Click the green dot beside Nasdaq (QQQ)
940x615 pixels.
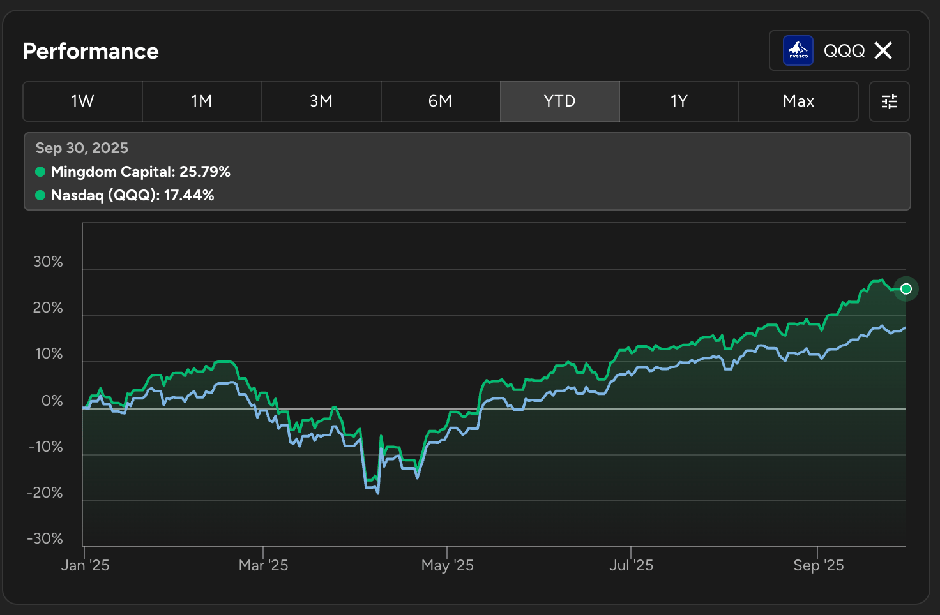(x=40, y=195)
